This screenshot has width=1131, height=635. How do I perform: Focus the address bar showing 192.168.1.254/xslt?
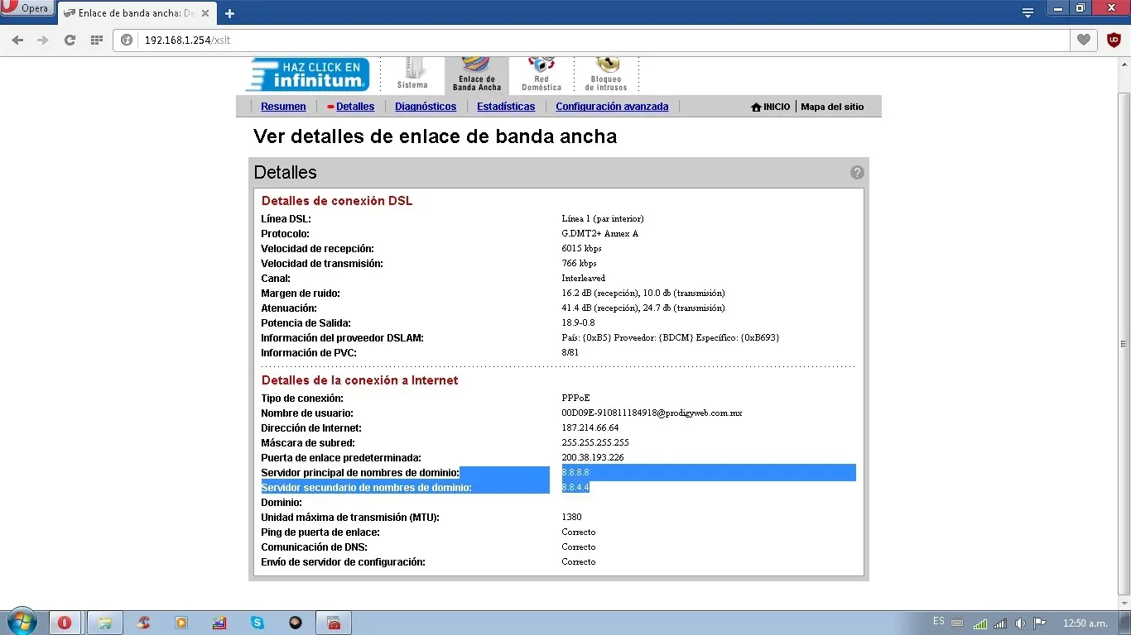pos(591,40)
